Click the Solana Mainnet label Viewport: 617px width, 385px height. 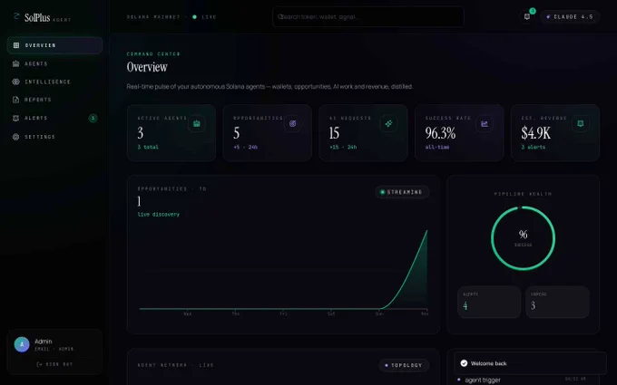pyautogui.click(x=153, y=17)
